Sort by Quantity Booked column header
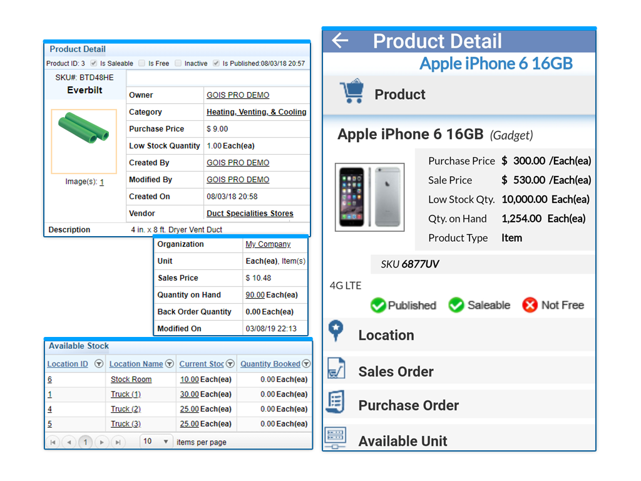The height and width of the screenshot is (481, 641). tap(270, 364)
